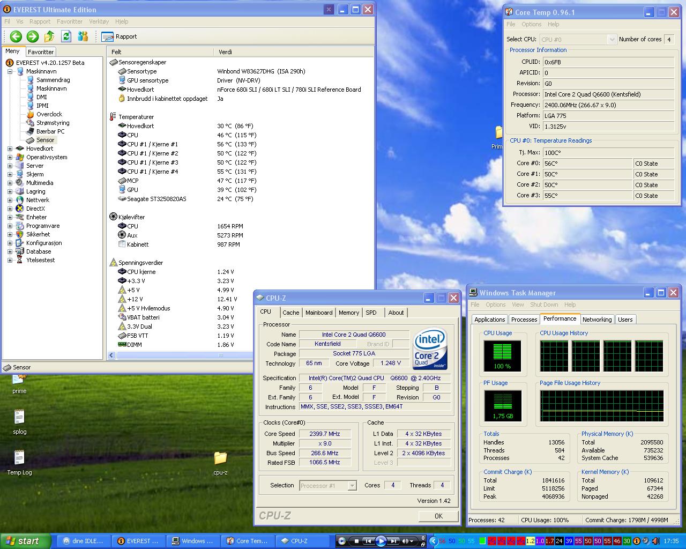Click the splog file icon on desktop

coord(19,417)
